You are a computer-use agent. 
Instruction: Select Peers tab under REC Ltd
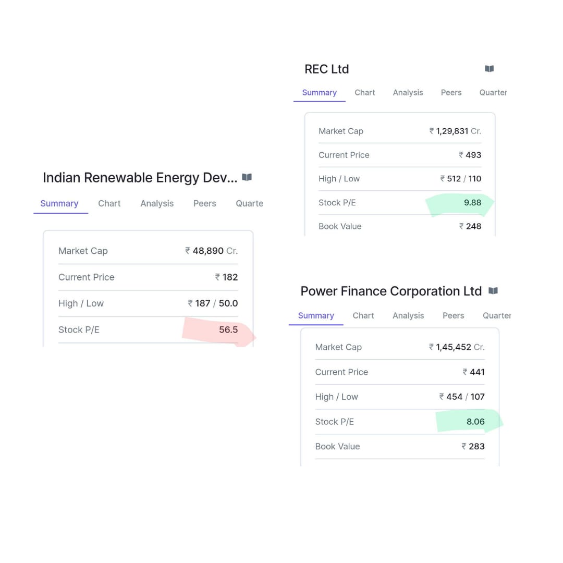click(451, 92)
